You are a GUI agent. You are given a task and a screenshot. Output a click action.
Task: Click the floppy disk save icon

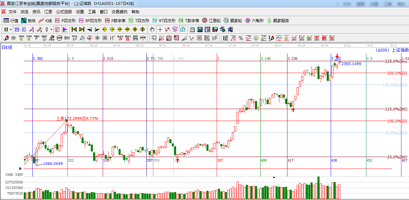pos(215,29)
